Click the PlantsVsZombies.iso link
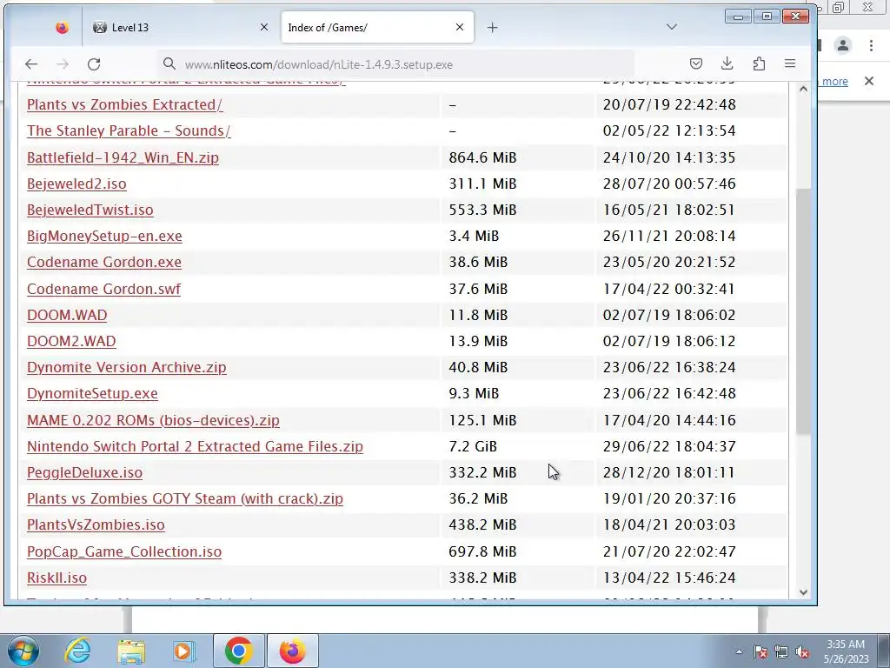Screen dimensions: 890x668 (96, 524)
